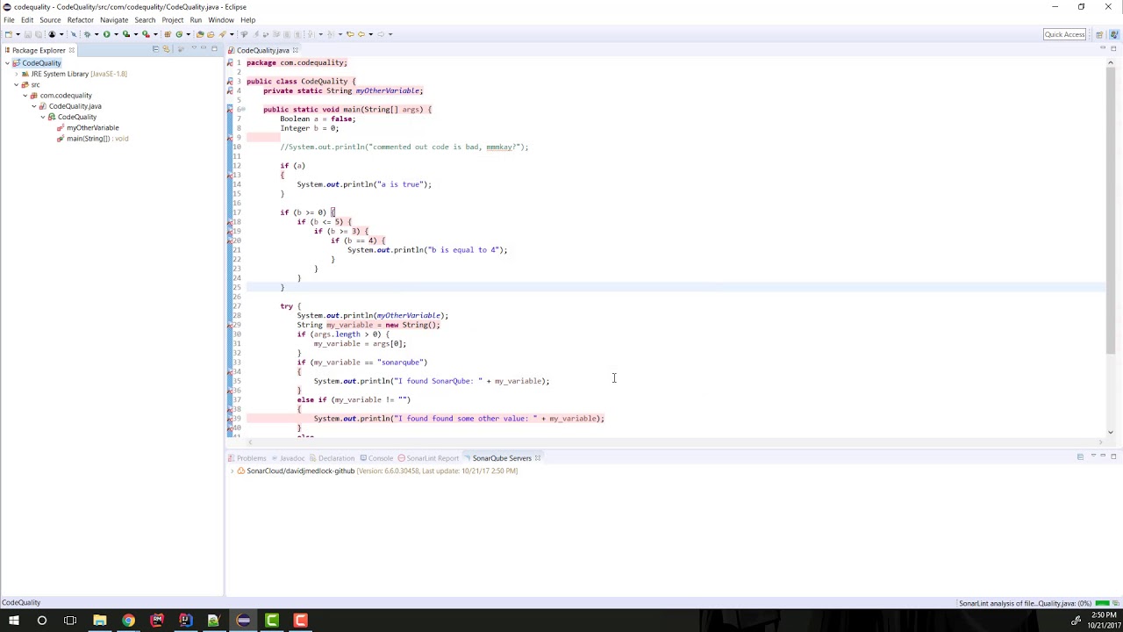
Task: Run the program with the green Run icon
Action: 107,34
